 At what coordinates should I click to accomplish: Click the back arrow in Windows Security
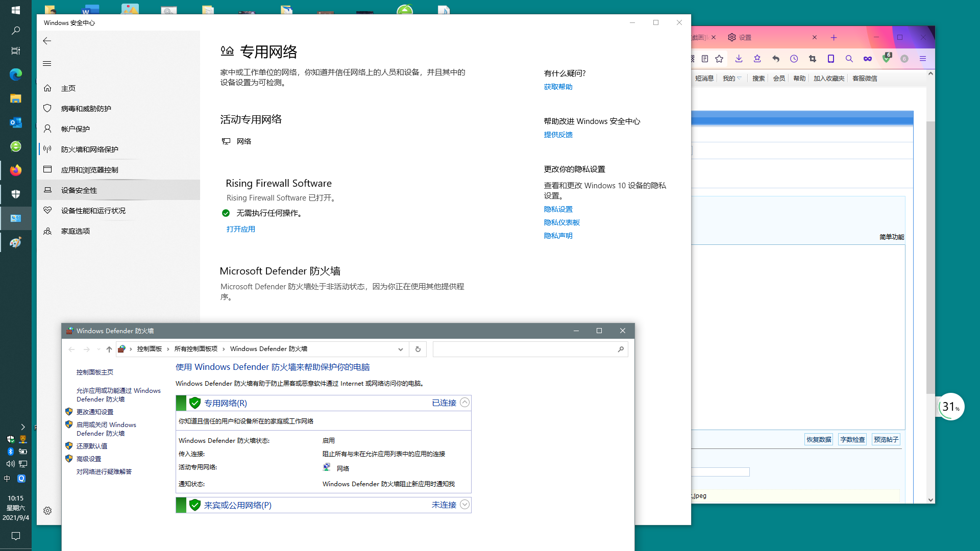click(x=47, y=41)
